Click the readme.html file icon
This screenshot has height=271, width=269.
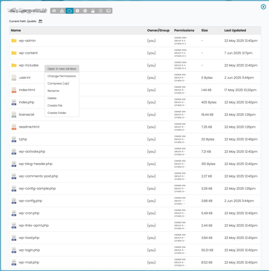pyautogui.click(x=14, y=127)
